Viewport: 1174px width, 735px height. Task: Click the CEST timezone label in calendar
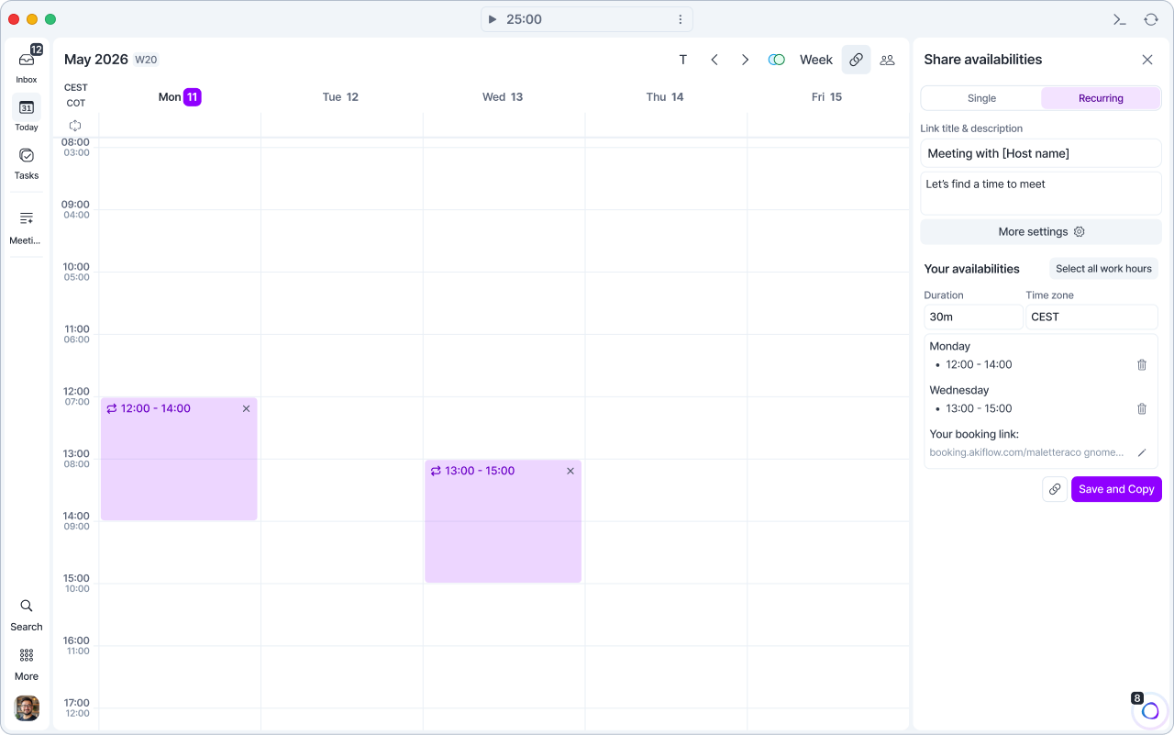point(76,88)
